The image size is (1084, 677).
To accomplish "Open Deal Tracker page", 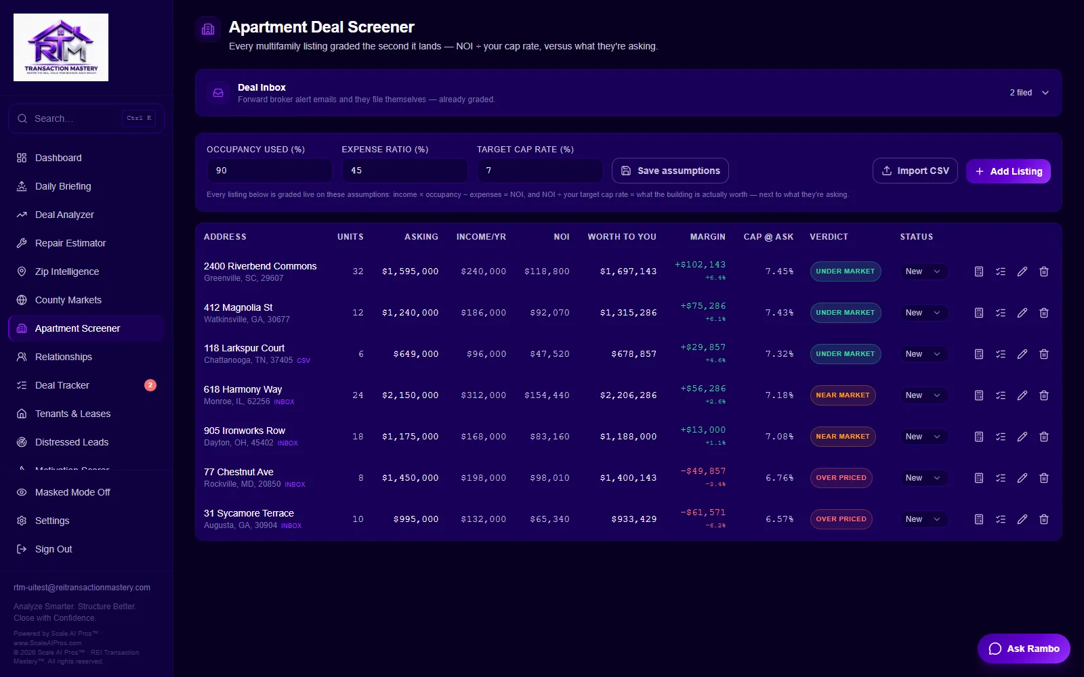I will pyautogui.click(x=86, y=385).
